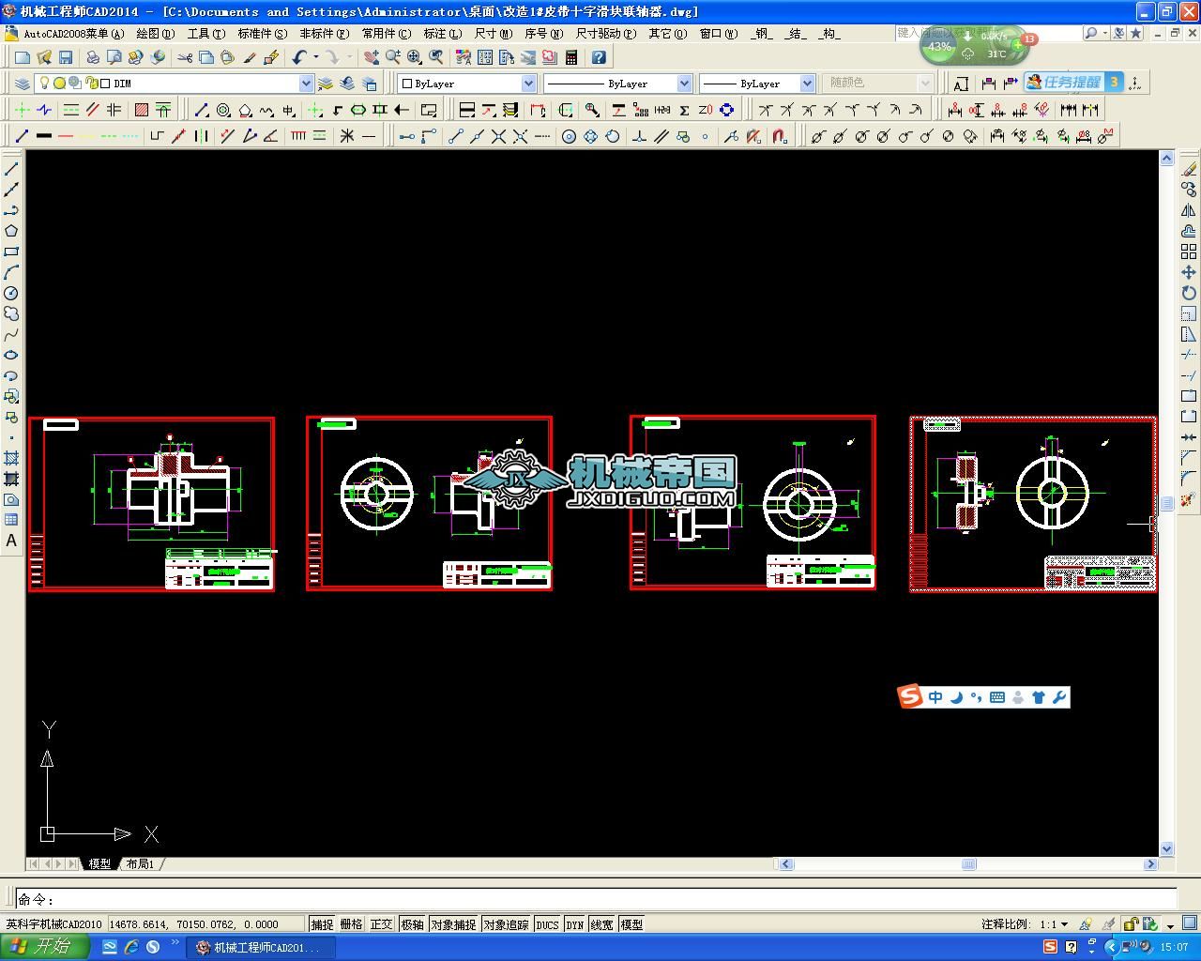The width and height of the screenshot is (1201, 961).
Task: Select the Hatch pattern icon
Action: (x=142, y=110)
